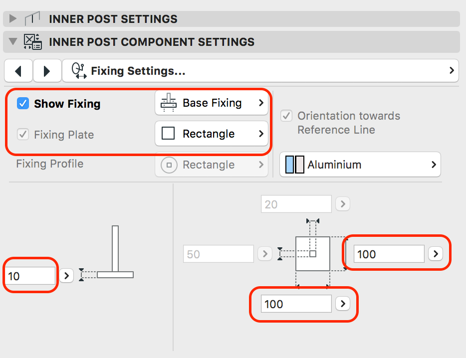The height and width of the screenshot is (358, 466).
Task: Toggle Orientation towards Reference Line checkbox
Action: (x=286, y=116)
